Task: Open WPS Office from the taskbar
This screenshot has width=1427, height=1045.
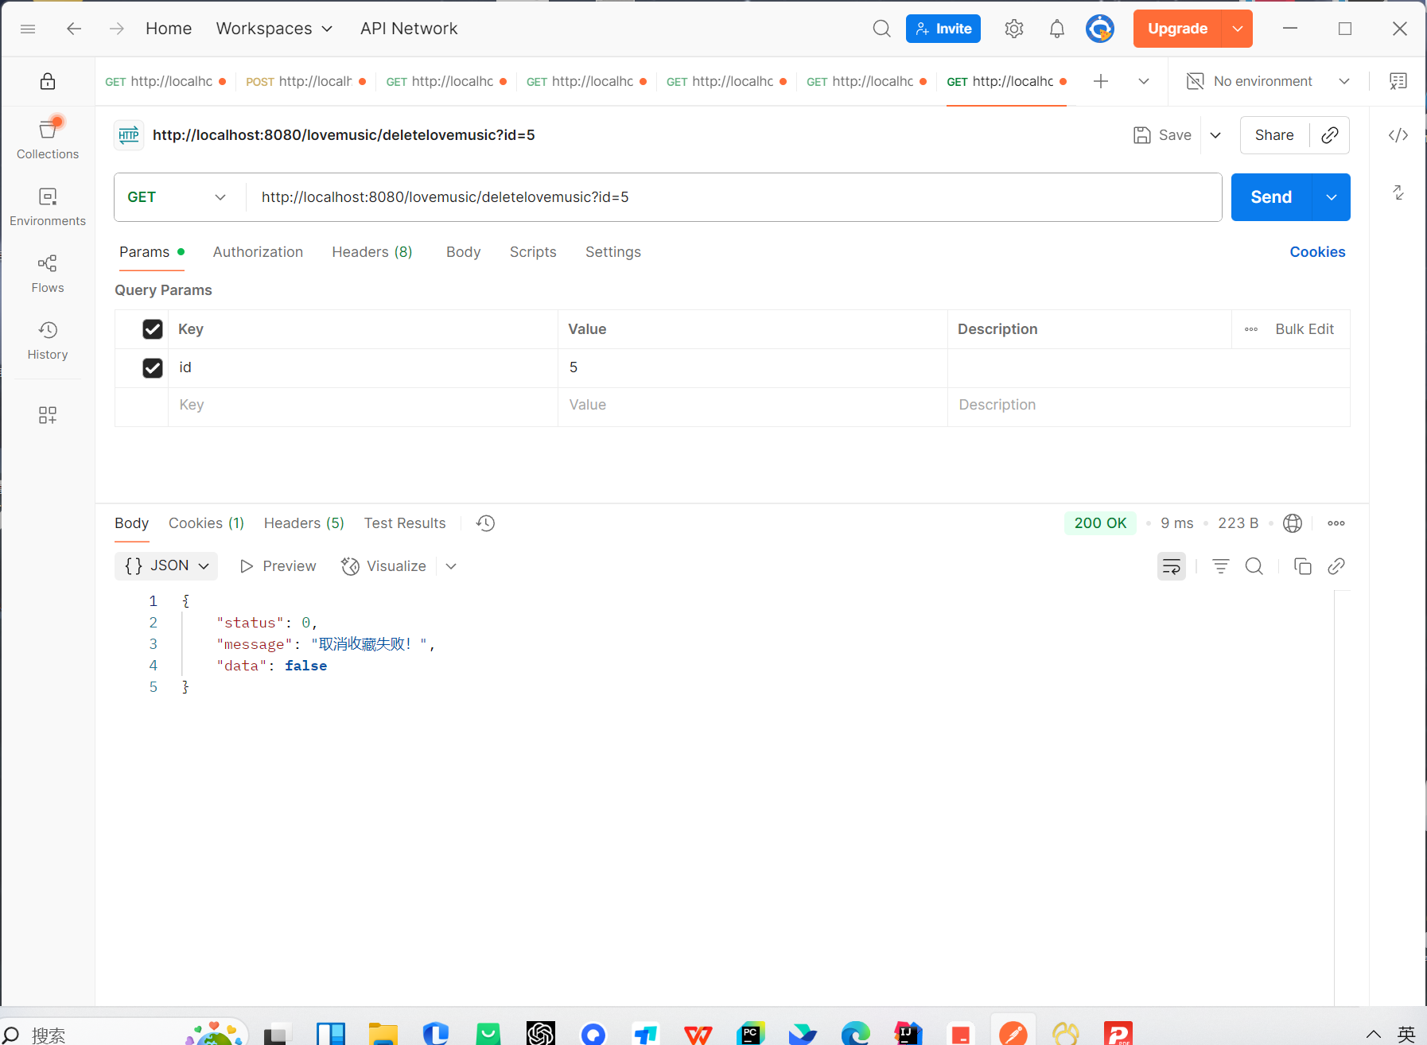Action: 698,1034
